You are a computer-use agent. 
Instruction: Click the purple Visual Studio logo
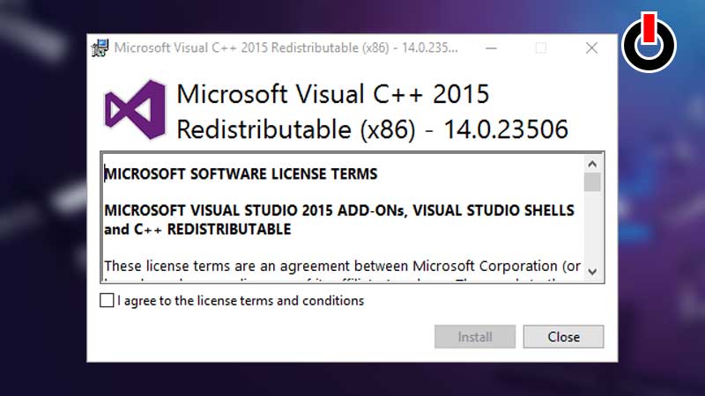(x=135, y=110)
